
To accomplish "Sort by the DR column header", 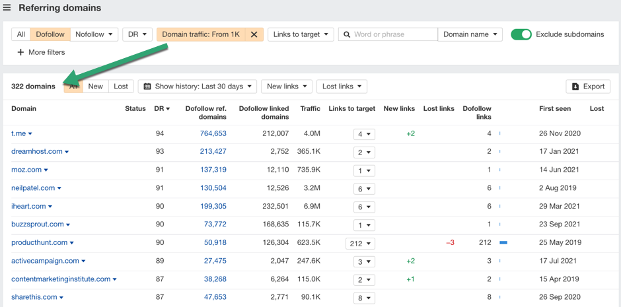I will point(162,108).
